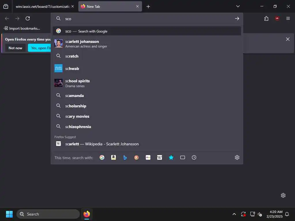Search open tabs with tab icon

pos(182,157)
